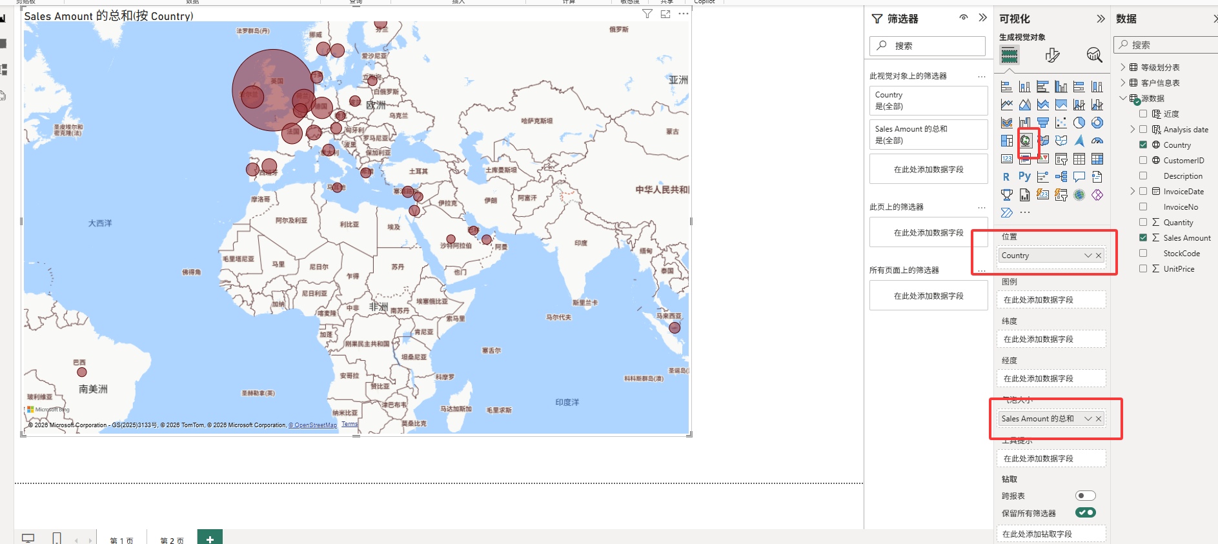Remove Country from the 位置 well

coord(1099,256)
